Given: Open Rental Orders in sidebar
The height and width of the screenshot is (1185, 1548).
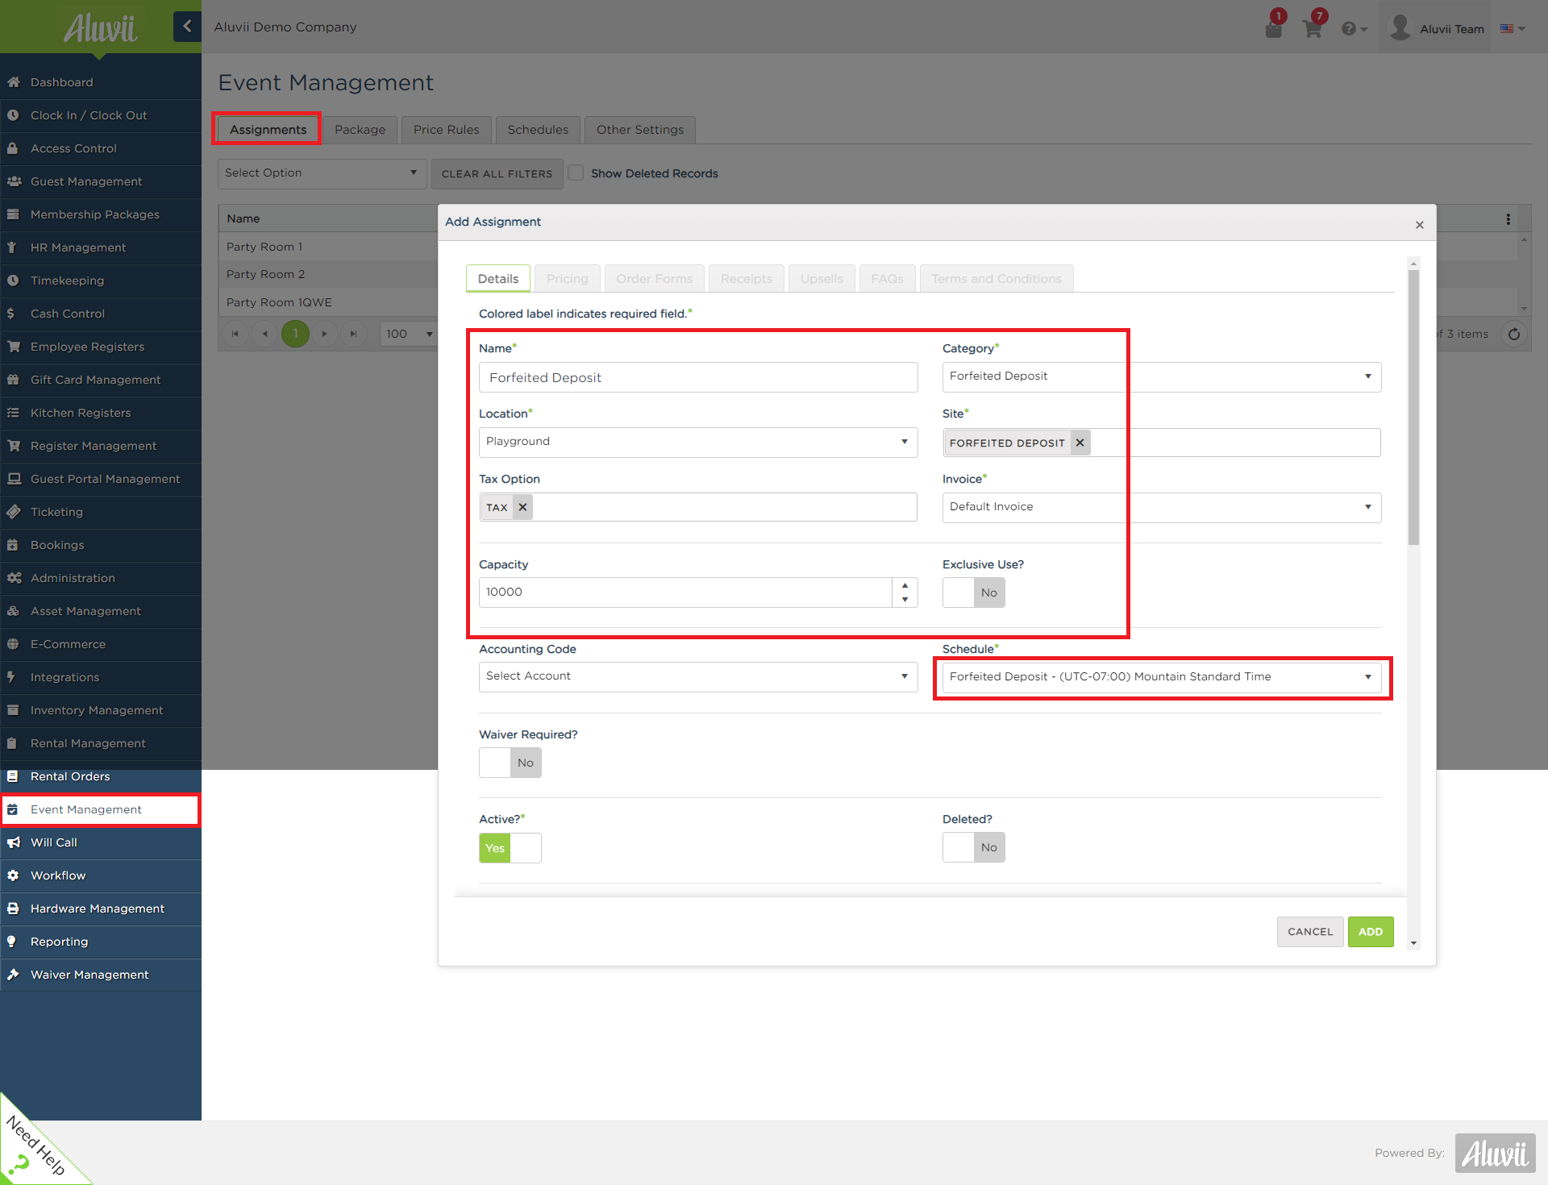Looking at the screenshot, I should point(101,776).
